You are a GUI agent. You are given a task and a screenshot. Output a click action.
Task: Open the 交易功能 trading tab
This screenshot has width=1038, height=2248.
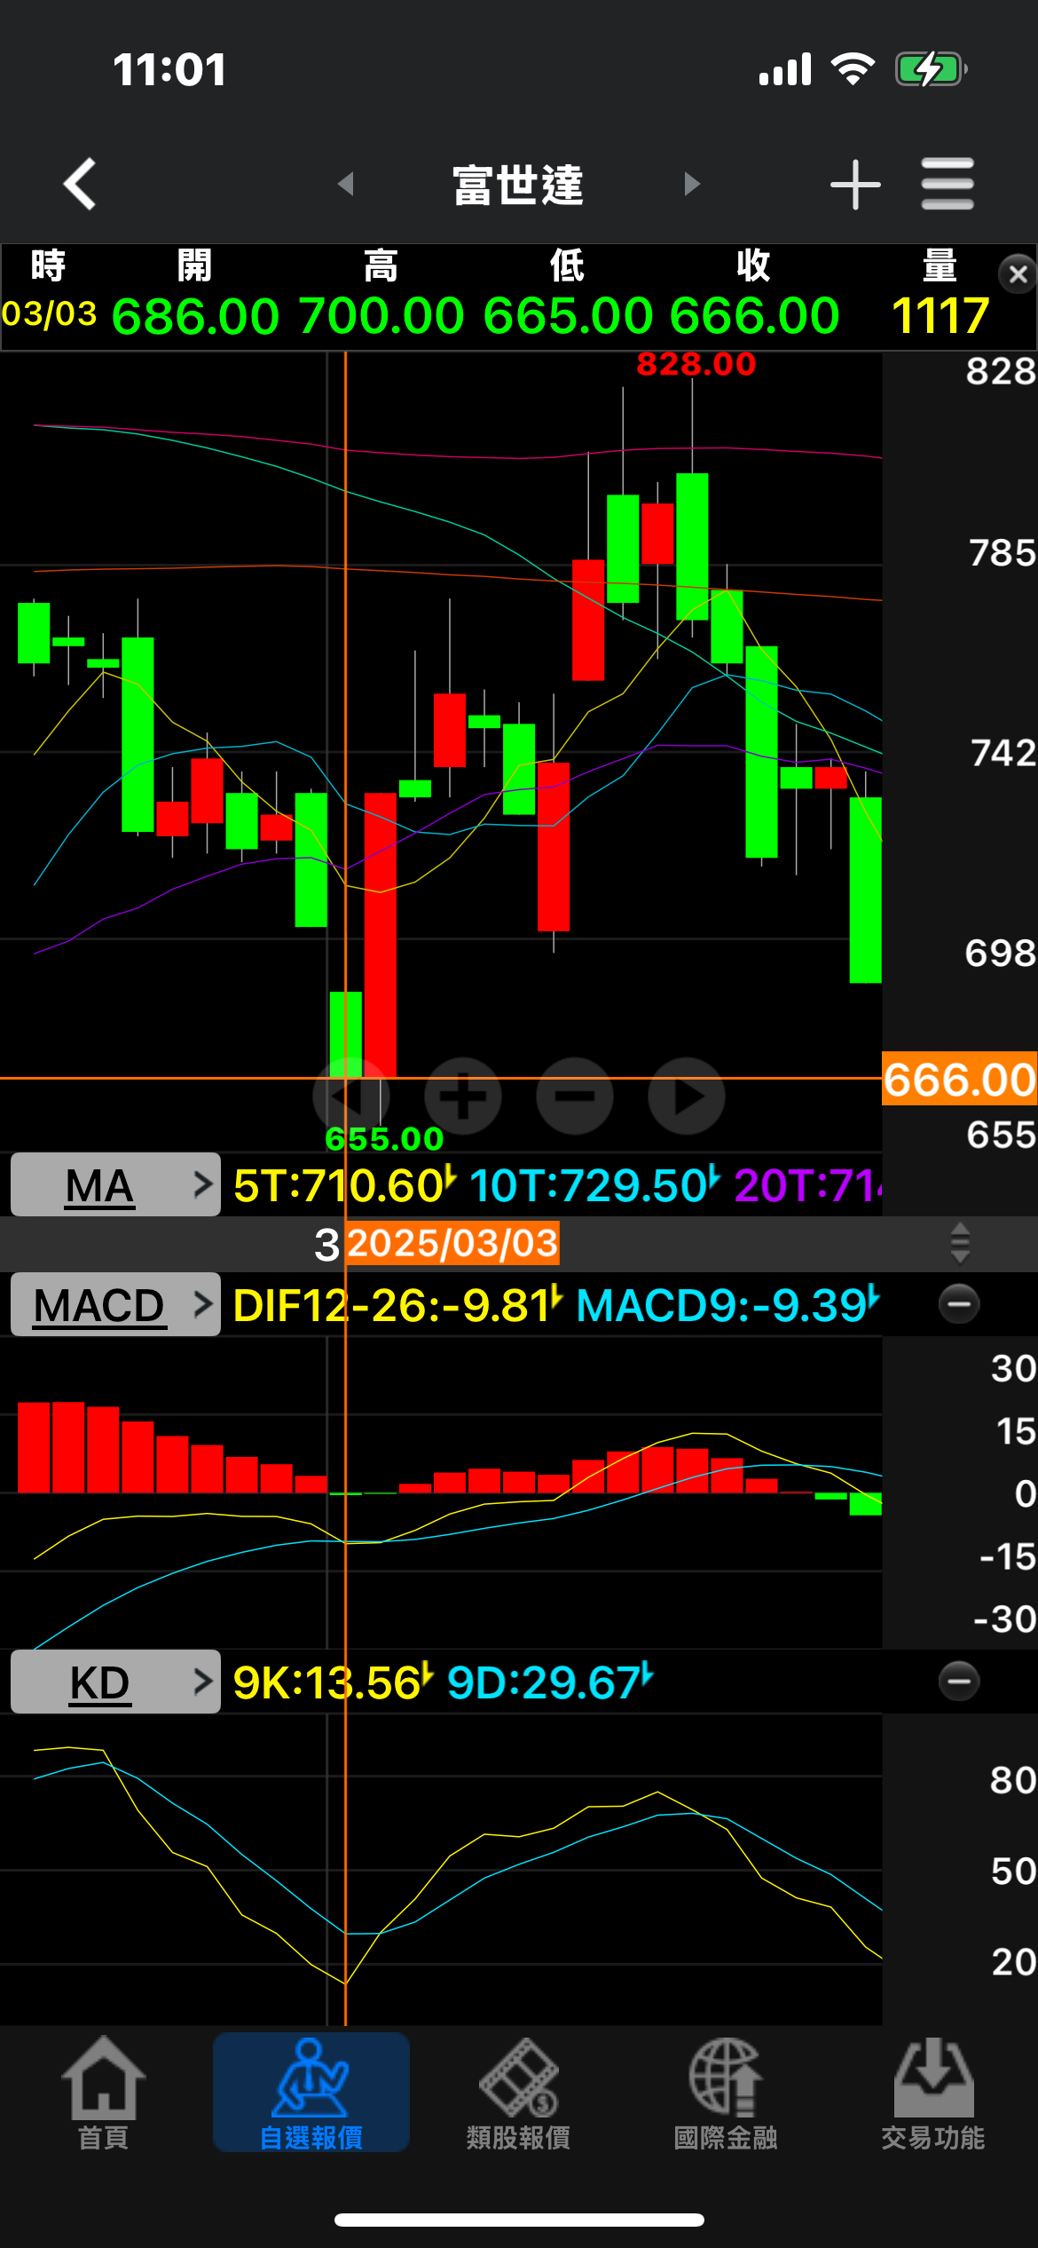pyautogui.click(x=933, y=2094)
